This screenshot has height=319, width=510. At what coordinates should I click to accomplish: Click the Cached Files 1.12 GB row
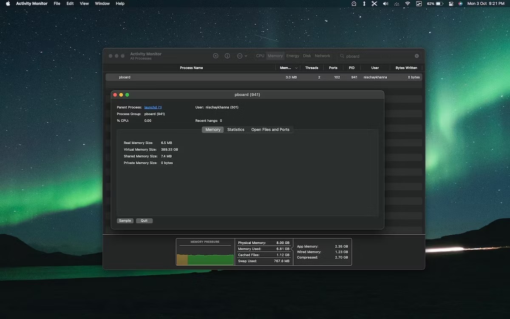tap(263, 255)
